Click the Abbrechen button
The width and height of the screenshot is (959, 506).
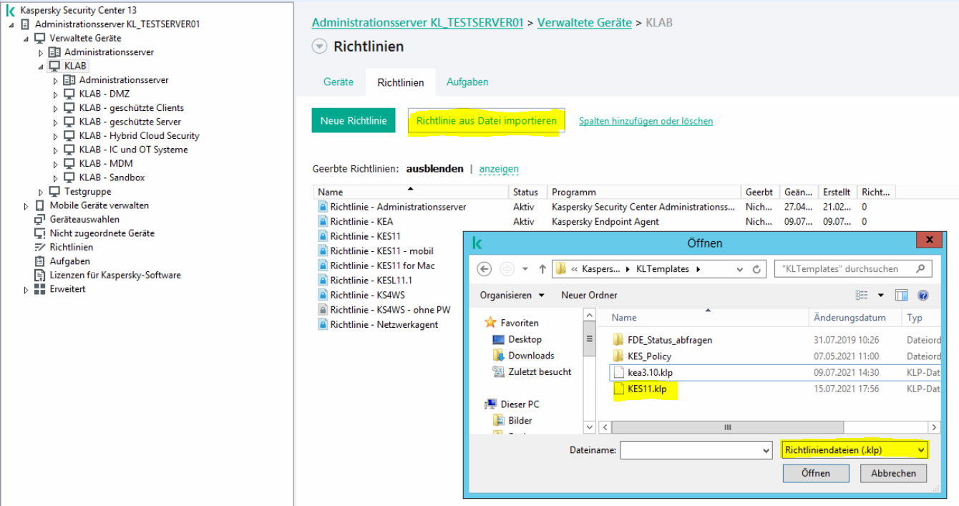[x=893, y=473]
